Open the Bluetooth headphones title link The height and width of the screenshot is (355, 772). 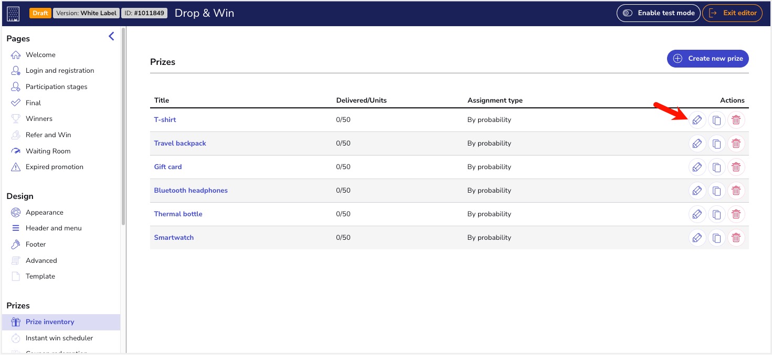point(191,191)
